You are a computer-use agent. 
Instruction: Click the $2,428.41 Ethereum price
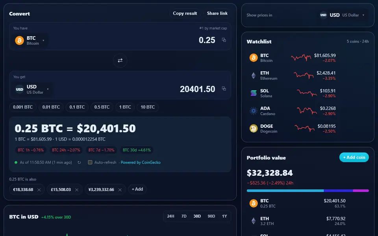pos(326,73)
